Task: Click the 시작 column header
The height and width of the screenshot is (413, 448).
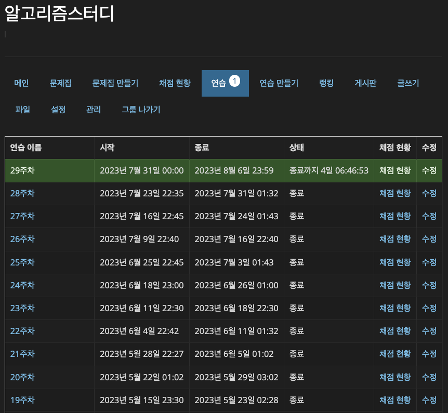Action: click(107, 148)
